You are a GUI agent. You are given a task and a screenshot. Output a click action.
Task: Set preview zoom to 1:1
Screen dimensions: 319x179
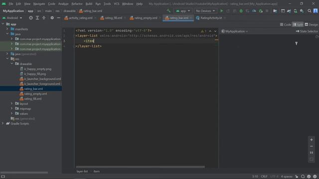coord(311,153)
